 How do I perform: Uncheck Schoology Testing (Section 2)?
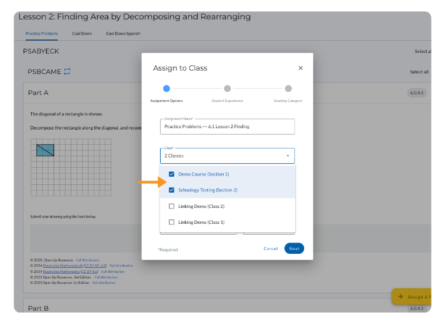[x=171, y=190]
